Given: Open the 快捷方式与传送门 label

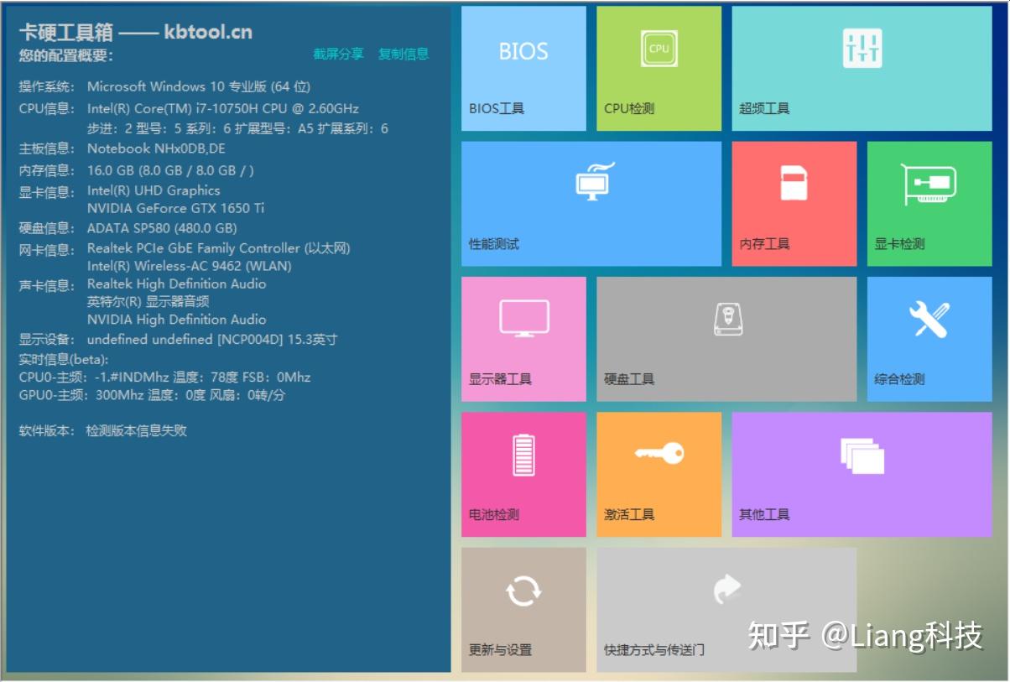Looking at the screenshot, I should (654, 650).
